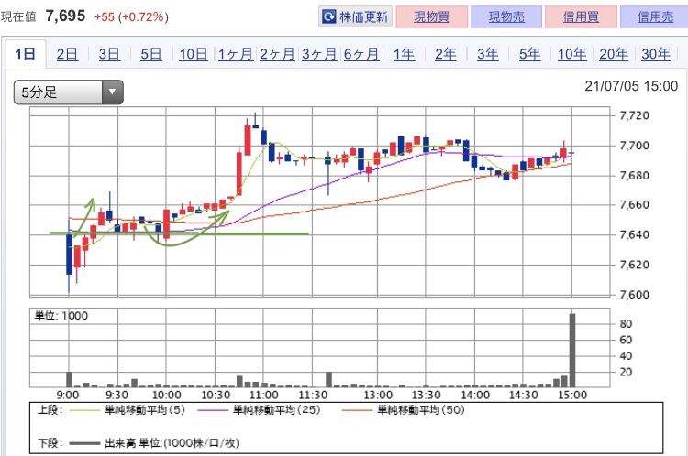Image resolution: width=688 pixels, height=456 pixels.
Task: Switch to the 10年 chart tab
Action: 571,54
